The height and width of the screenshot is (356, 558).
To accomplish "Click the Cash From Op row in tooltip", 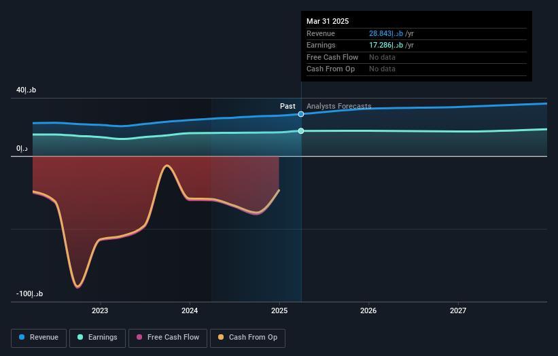I will coord(417,69).
